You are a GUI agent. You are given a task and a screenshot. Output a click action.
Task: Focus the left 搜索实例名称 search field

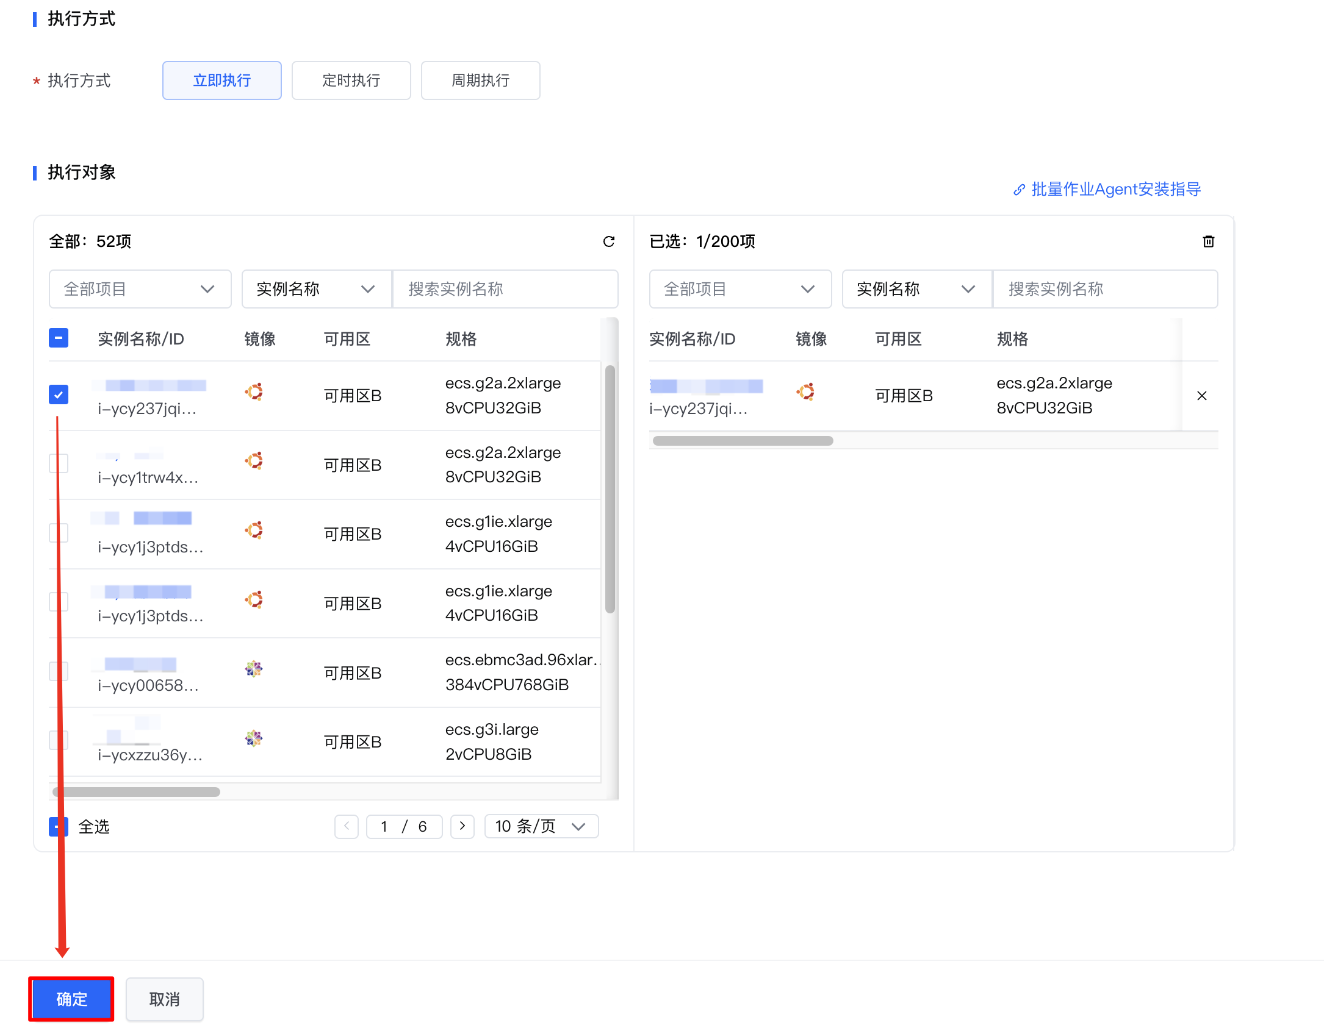click(x=505, y=289)
